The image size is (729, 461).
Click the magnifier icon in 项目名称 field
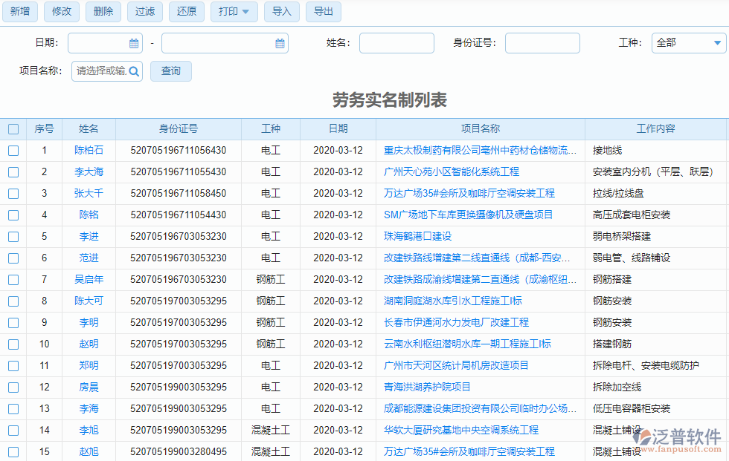133,71
